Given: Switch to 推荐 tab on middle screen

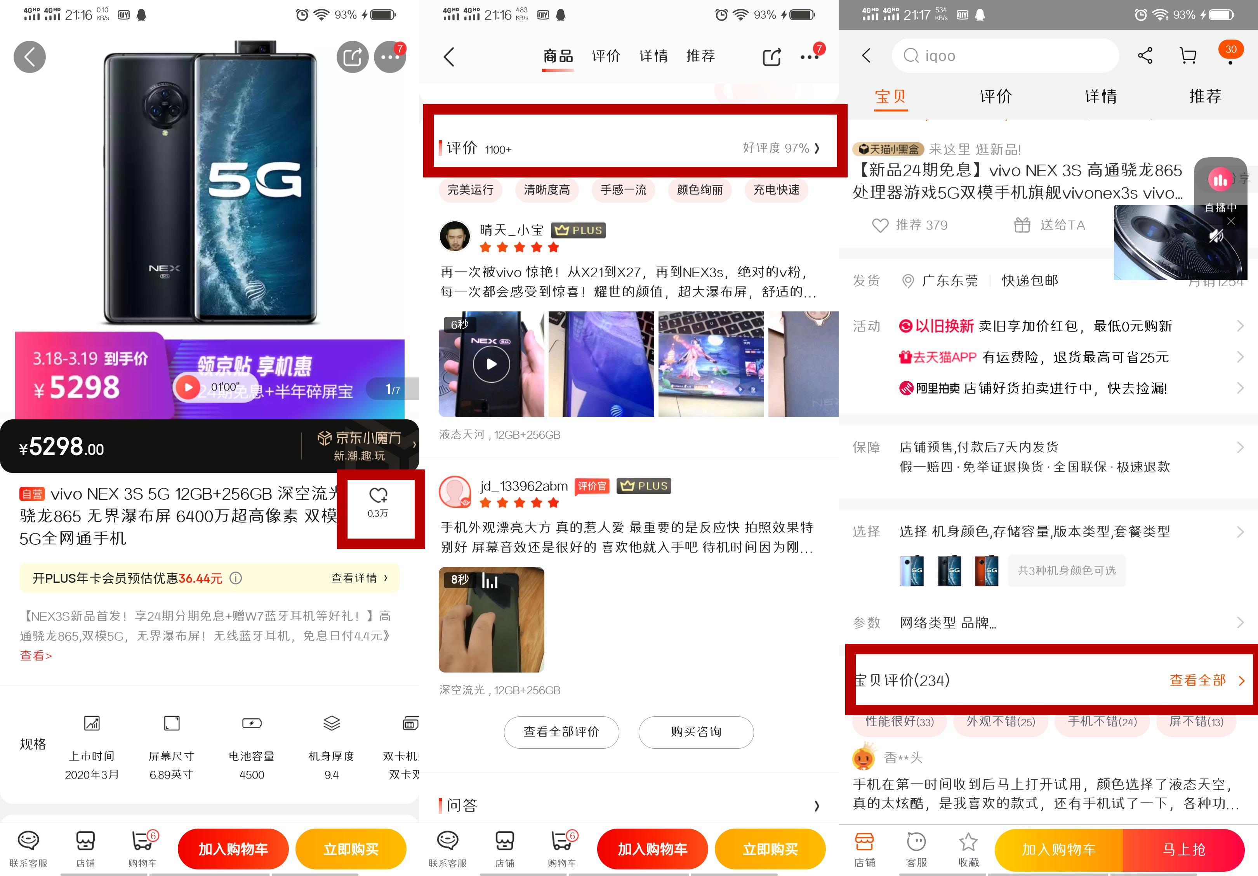Looking at the screenshot, I should tap(700, 56).
